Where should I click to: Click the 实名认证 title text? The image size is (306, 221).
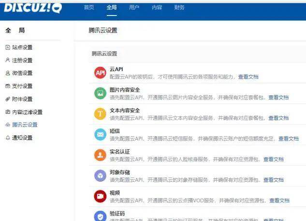pyautogui.click(x=119, y=152)
